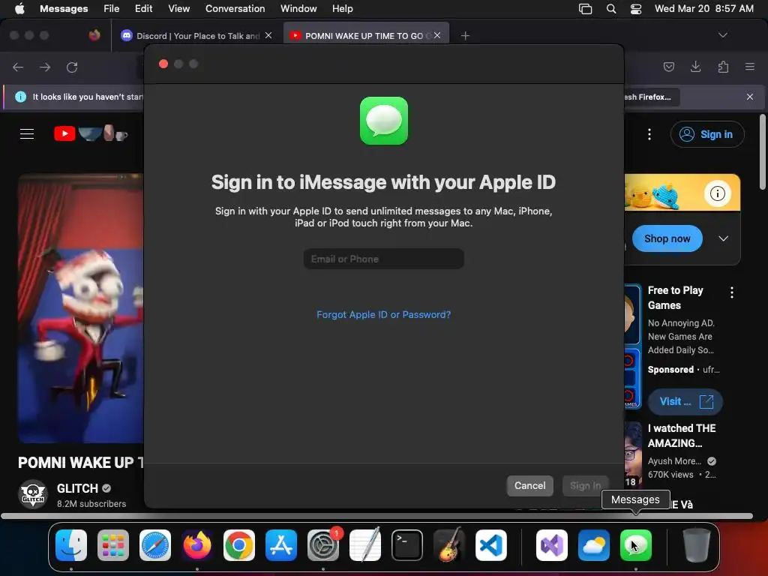Open Launchpad from the Dock
The width and height of the screenshot is (768, 576).
113,545
